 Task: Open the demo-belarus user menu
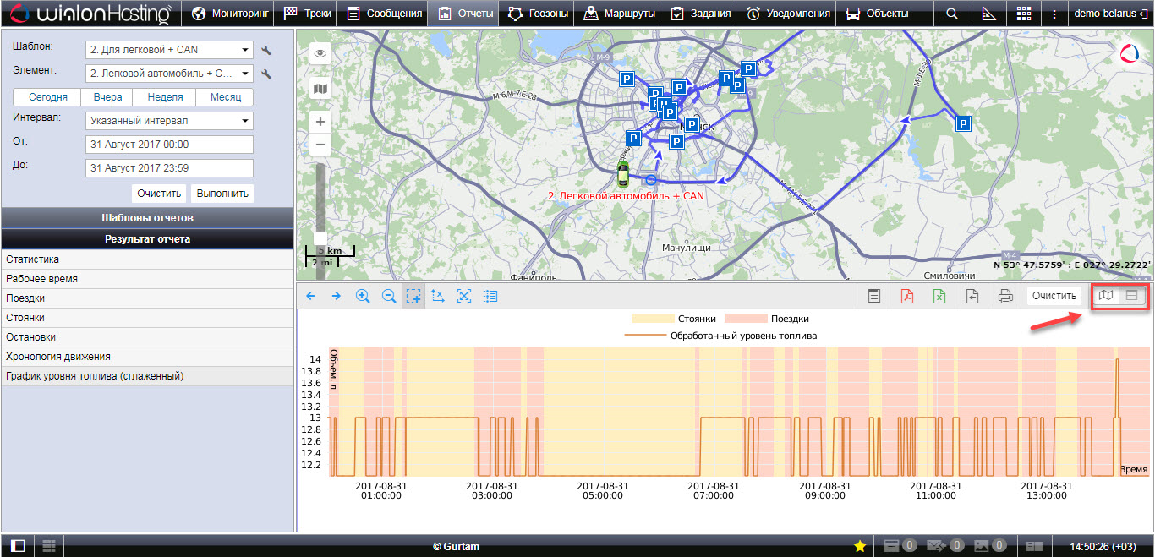(1110, 14)
